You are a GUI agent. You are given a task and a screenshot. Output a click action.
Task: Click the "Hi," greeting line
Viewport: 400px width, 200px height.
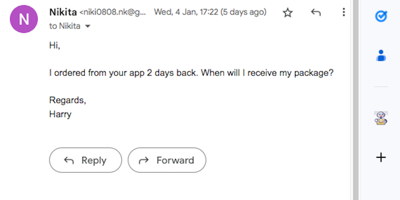[55, 46]
